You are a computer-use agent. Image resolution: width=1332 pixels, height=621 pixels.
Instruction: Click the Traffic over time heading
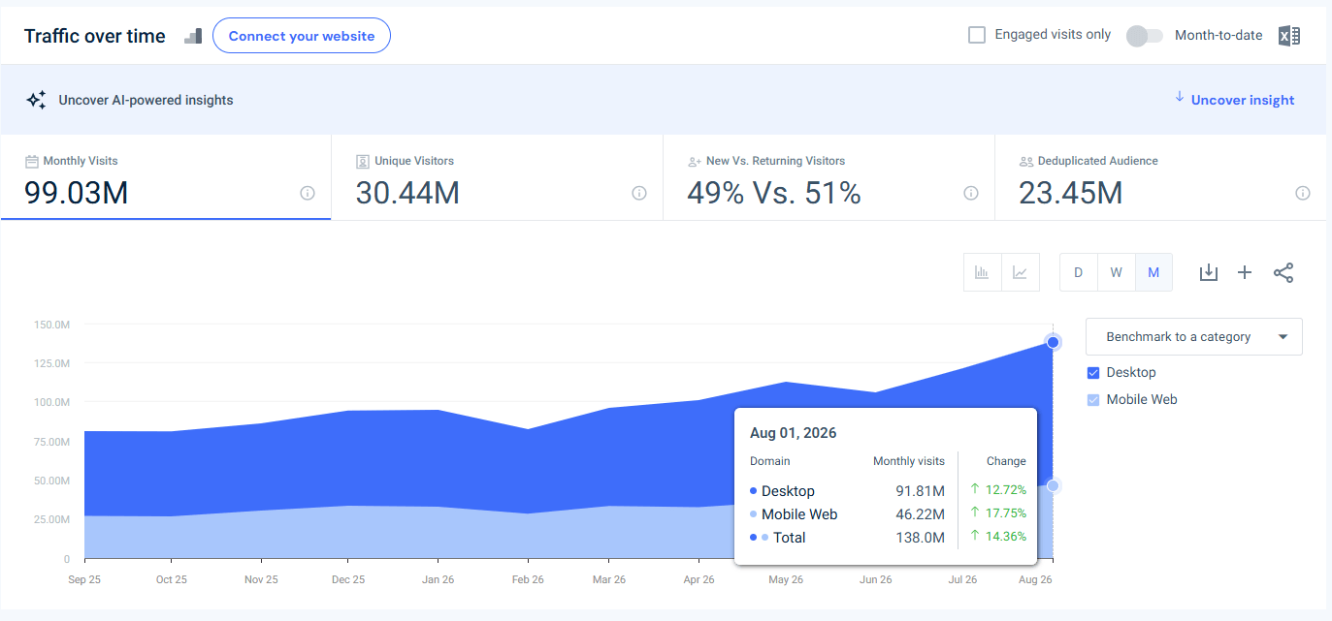pos(95,36)
